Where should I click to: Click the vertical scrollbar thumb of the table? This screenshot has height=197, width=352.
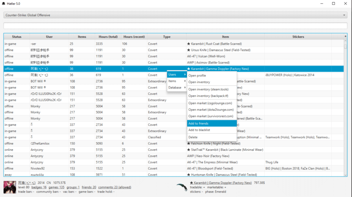(345, 46)
